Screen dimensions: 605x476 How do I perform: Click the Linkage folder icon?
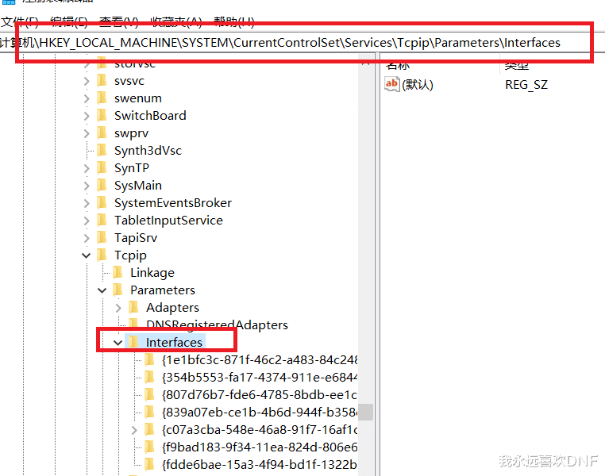tap(118, 272)
